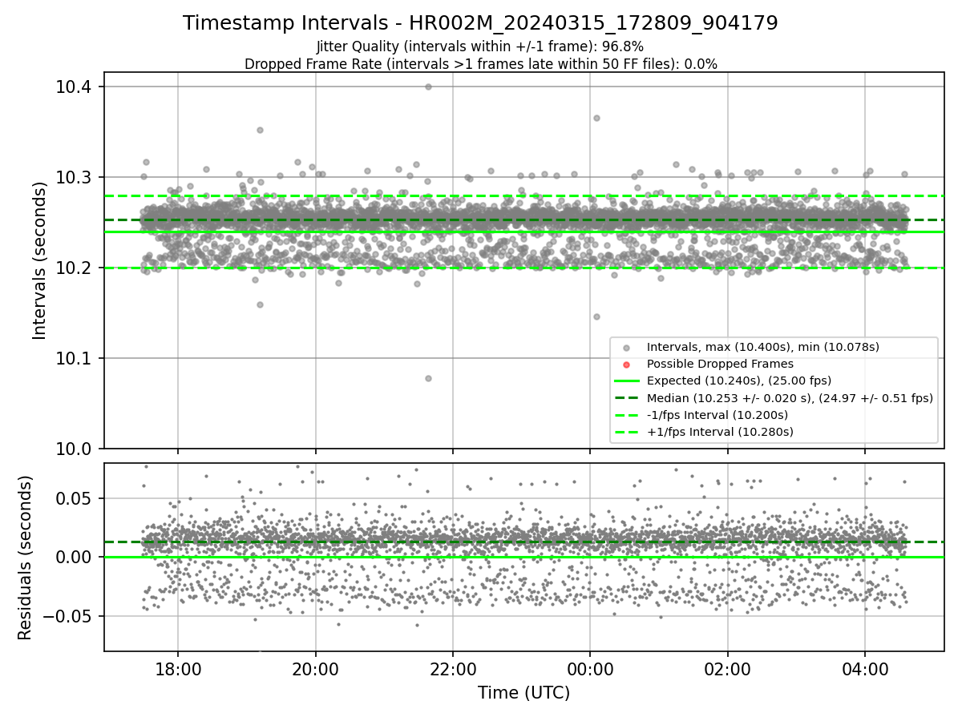This screenshot has height=721, width=962.
Task: Click the 'Time (UTC)' x-axis label
Action: click(524, 693)
